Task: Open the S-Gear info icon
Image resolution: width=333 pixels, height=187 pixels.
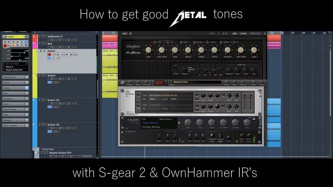Action: pos(265,34)
